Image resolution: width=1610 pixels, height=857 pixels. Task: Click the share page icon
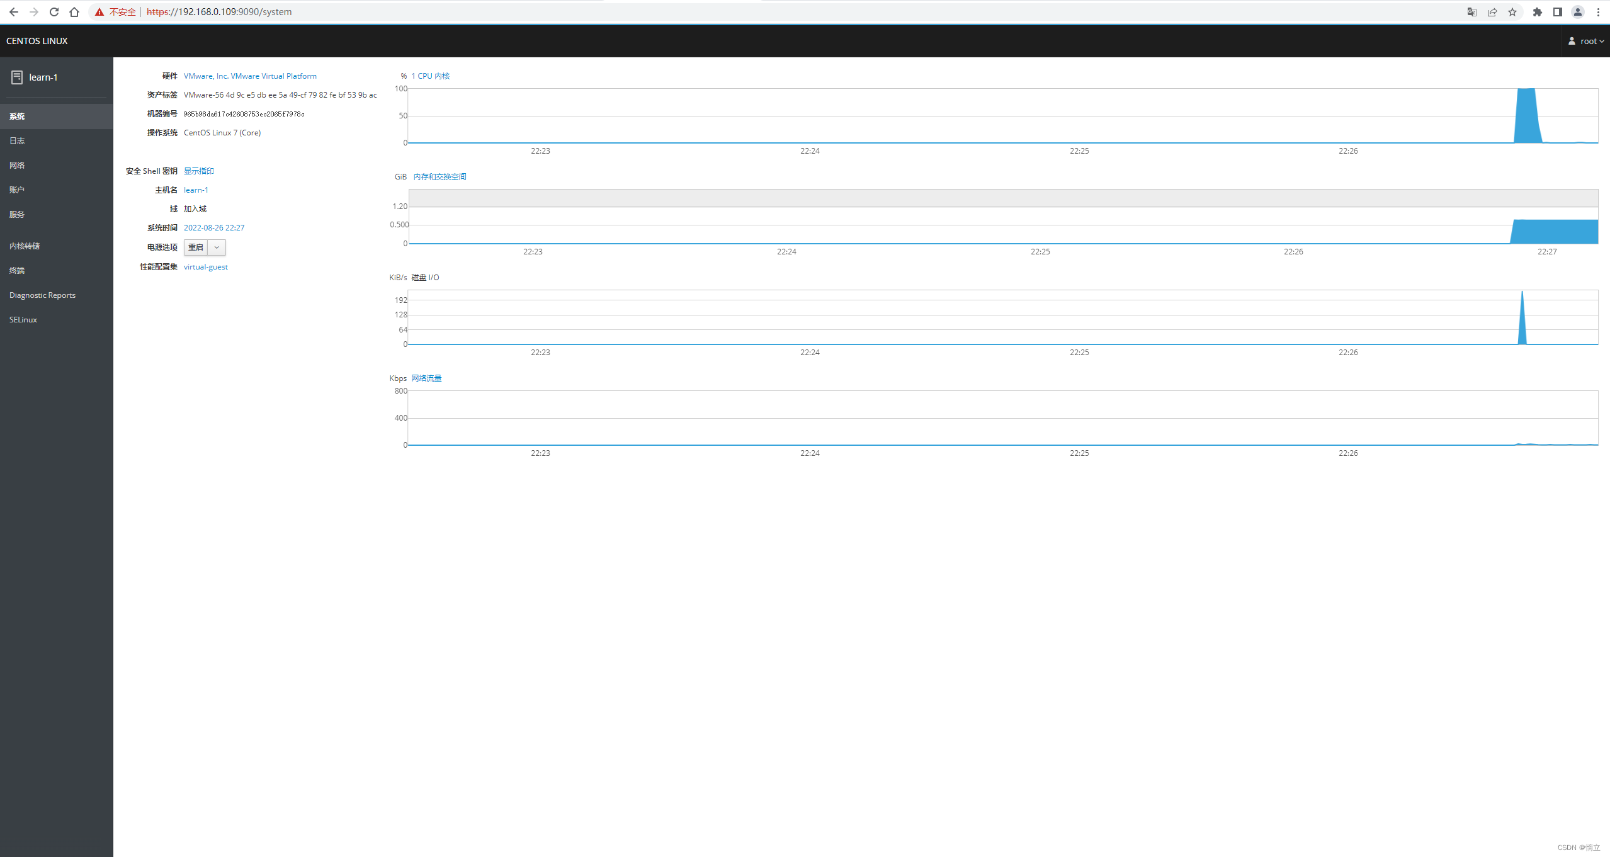[x=1492, y=12]
